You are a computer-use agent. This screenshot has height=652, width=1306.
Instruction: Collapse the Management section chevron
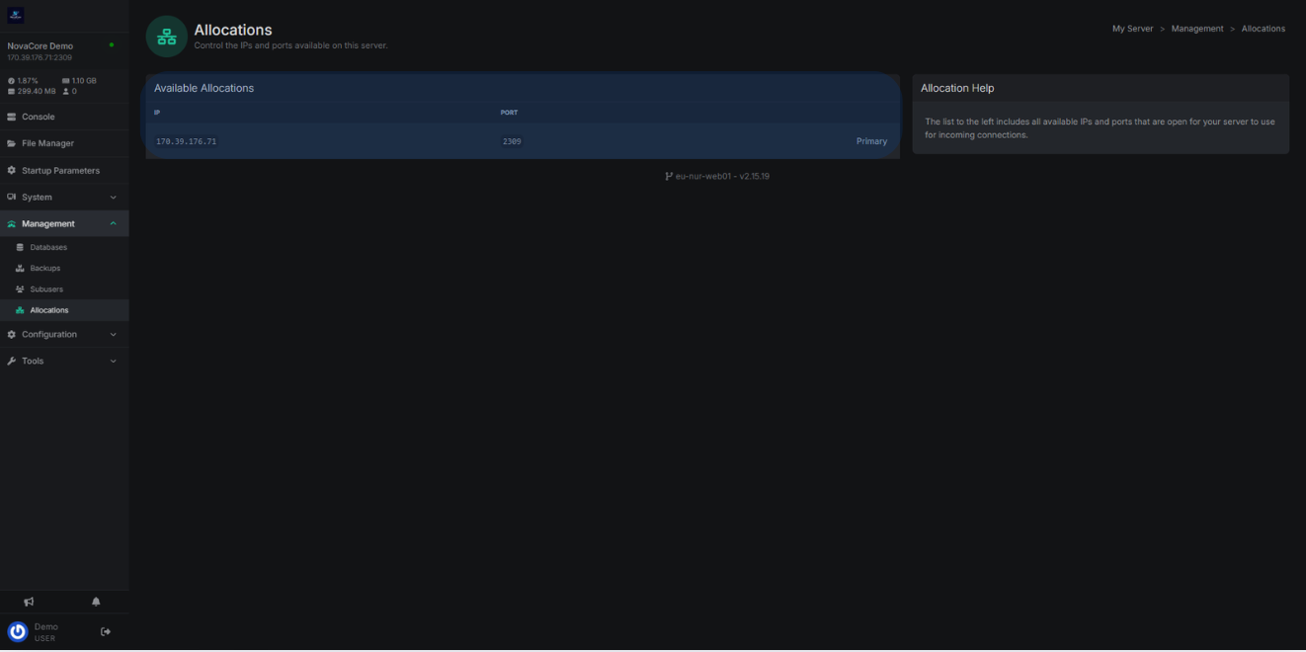[x=113, y=224]
